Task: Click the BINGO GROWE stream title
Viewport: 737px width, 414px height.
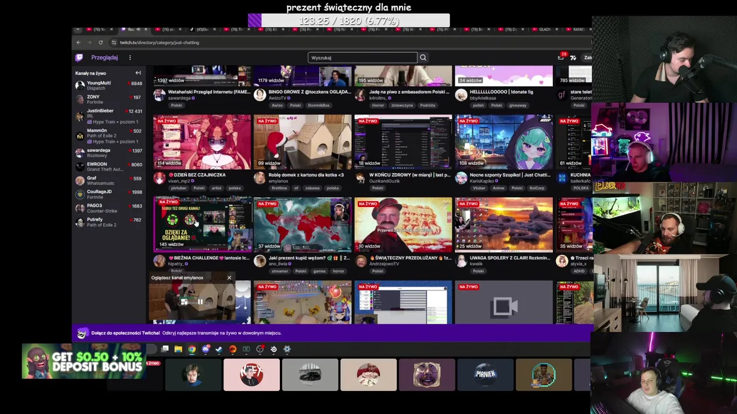Action: point(310,92)
